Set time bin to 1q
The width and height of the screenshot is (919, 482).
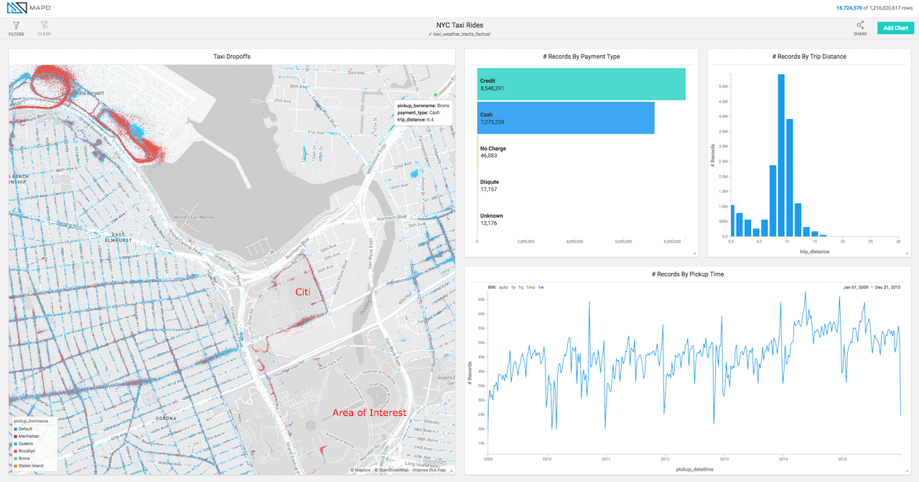(x=521, y=287)
